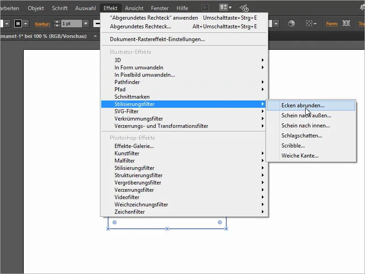Choose Ecken abrunden... in submenu
Viewport: 365px width, 274px height.
tap(311, 105)
